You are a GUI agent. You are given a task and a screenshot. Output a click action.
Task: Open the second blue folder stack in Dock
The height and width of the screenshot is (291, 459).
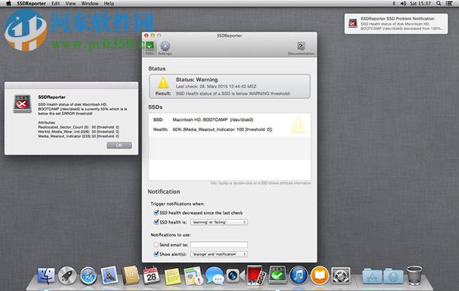[393, 276]
